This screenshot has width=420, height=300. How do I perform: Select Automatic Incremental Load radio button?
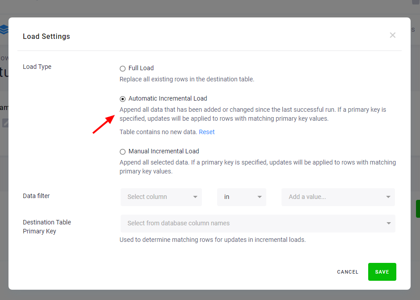click(122, 99)
